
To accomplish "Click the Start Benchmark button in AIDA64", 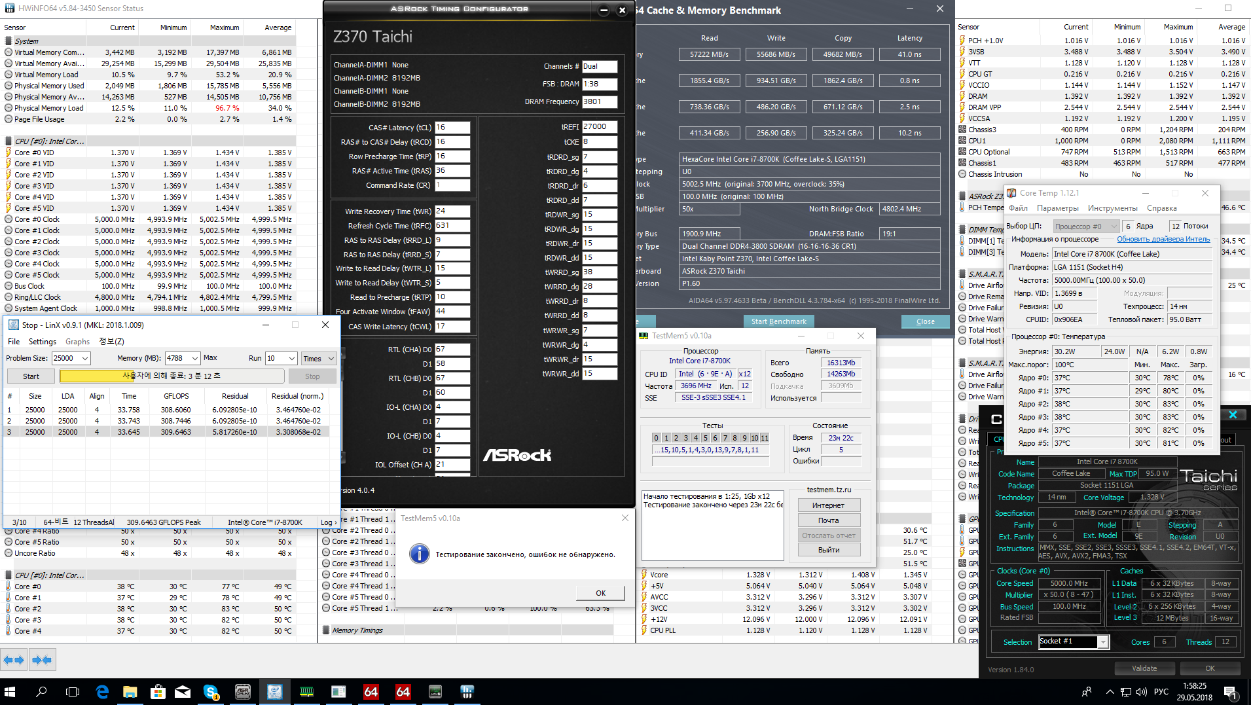I will (779, 321).
